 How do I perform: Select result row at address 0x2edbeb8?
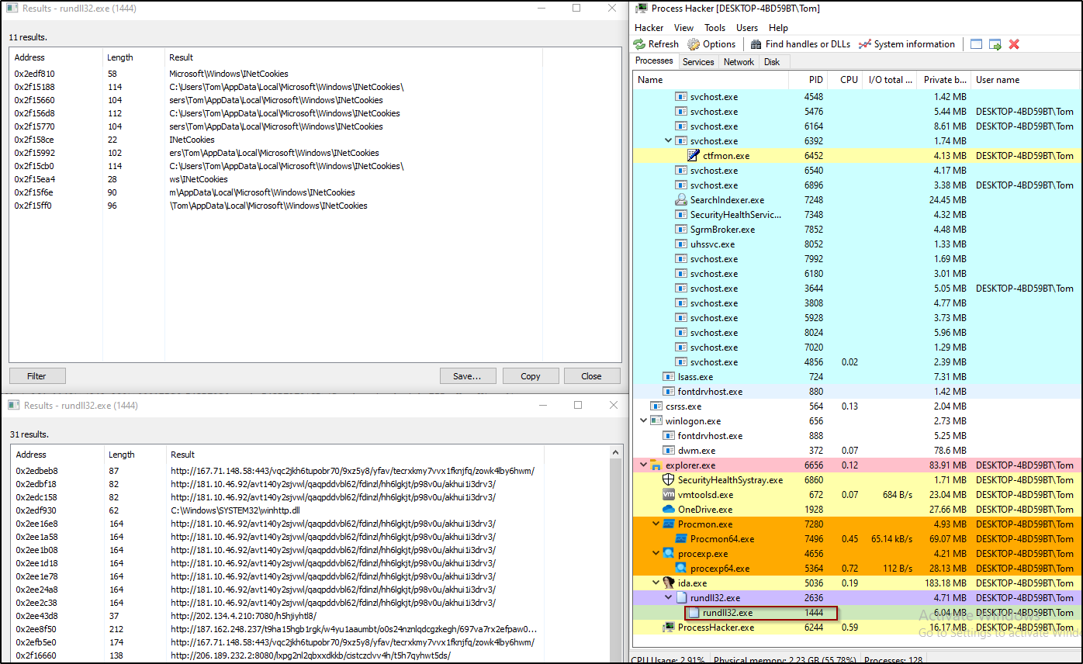[310, 471]
